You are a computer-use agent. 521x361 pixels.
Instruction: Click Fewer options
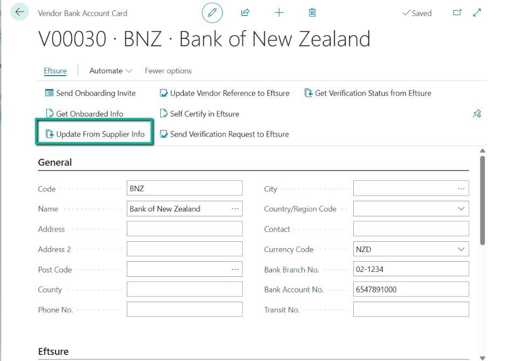(168, 71)
